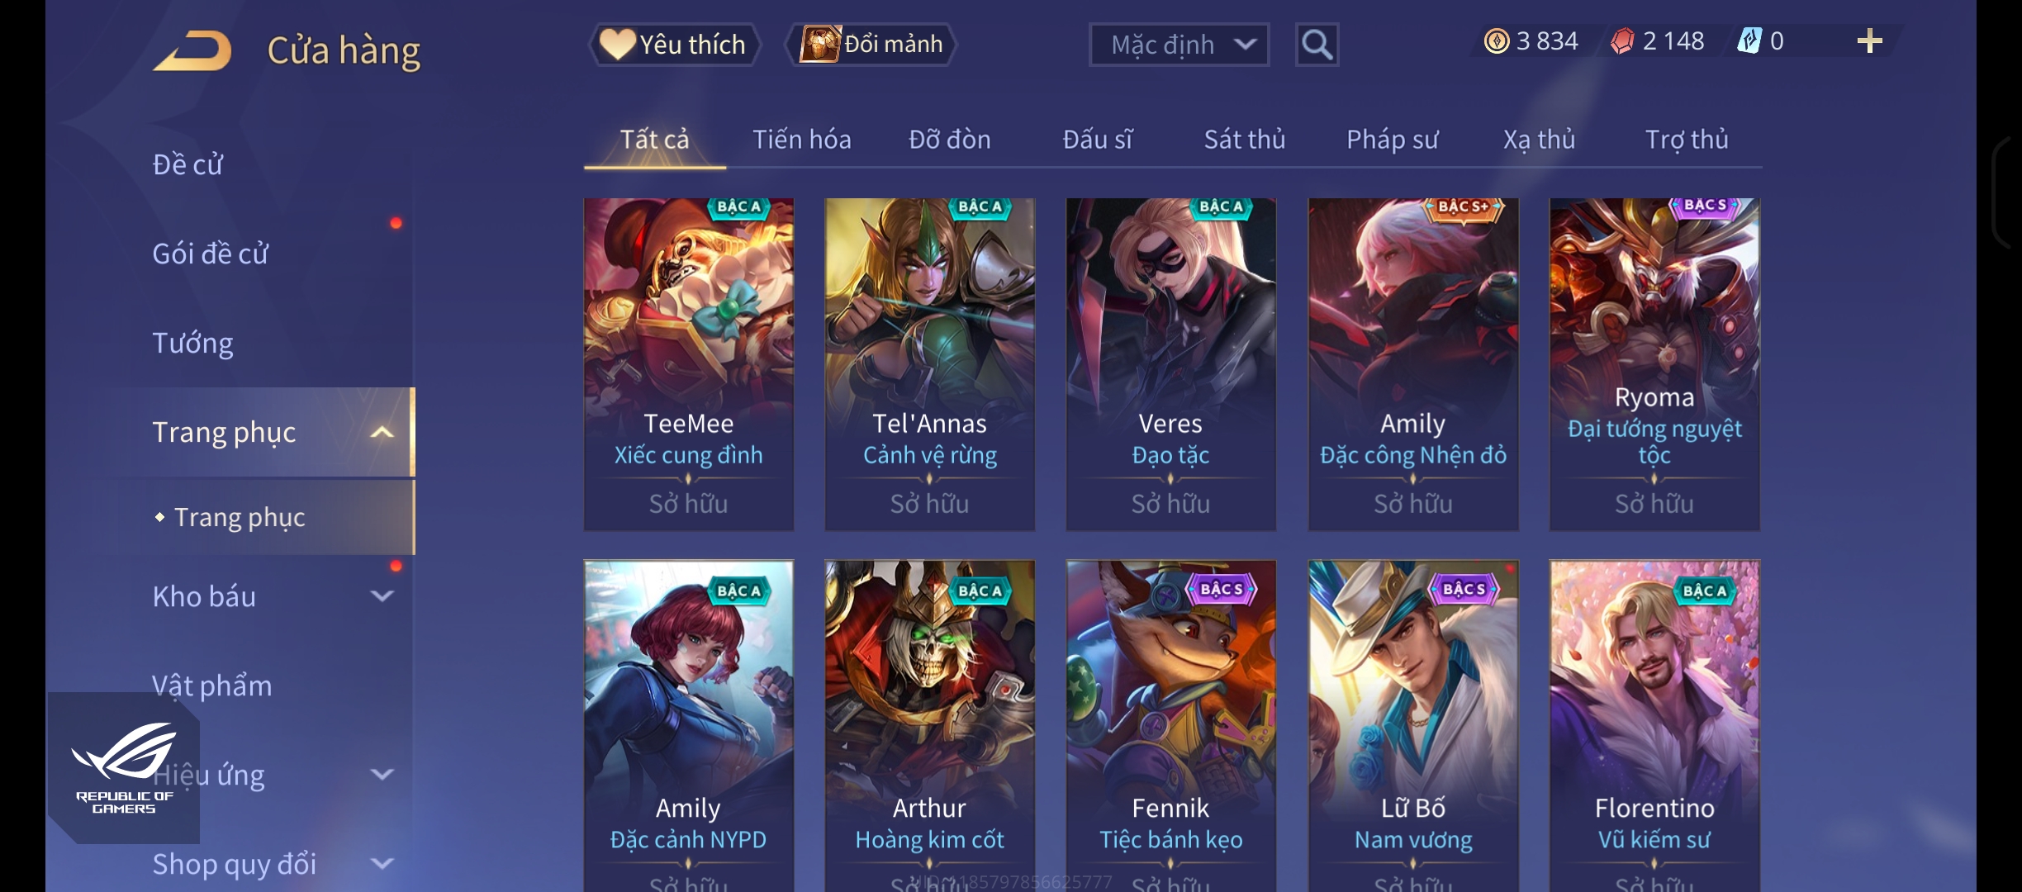
Task: Click the gold coin balance icon
Action: point(1497,40)
